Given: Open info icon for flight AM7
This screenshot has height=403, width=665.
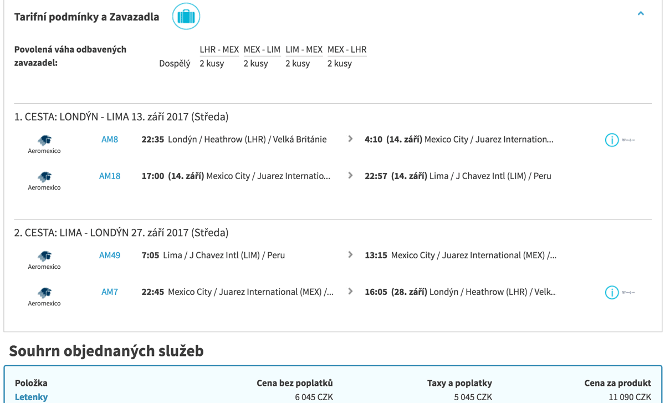Looking at the screenshot, I should 611,293.
